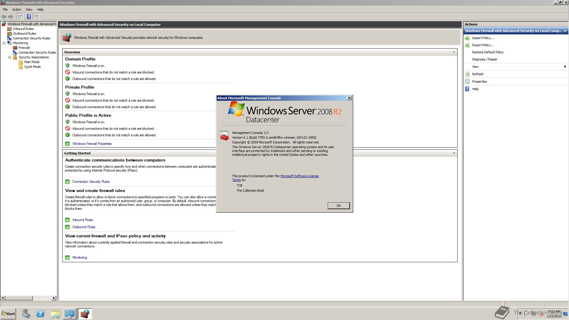Toggle the Show/Hide Console Tree toolbar icon
Viewport: 569px width, 320px height.
click(20, 17)
